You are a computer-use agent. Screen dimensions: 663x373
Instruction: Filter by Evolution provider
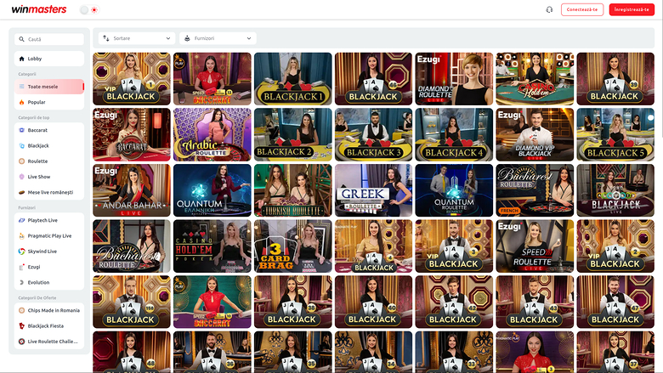(x=49, y=282)
